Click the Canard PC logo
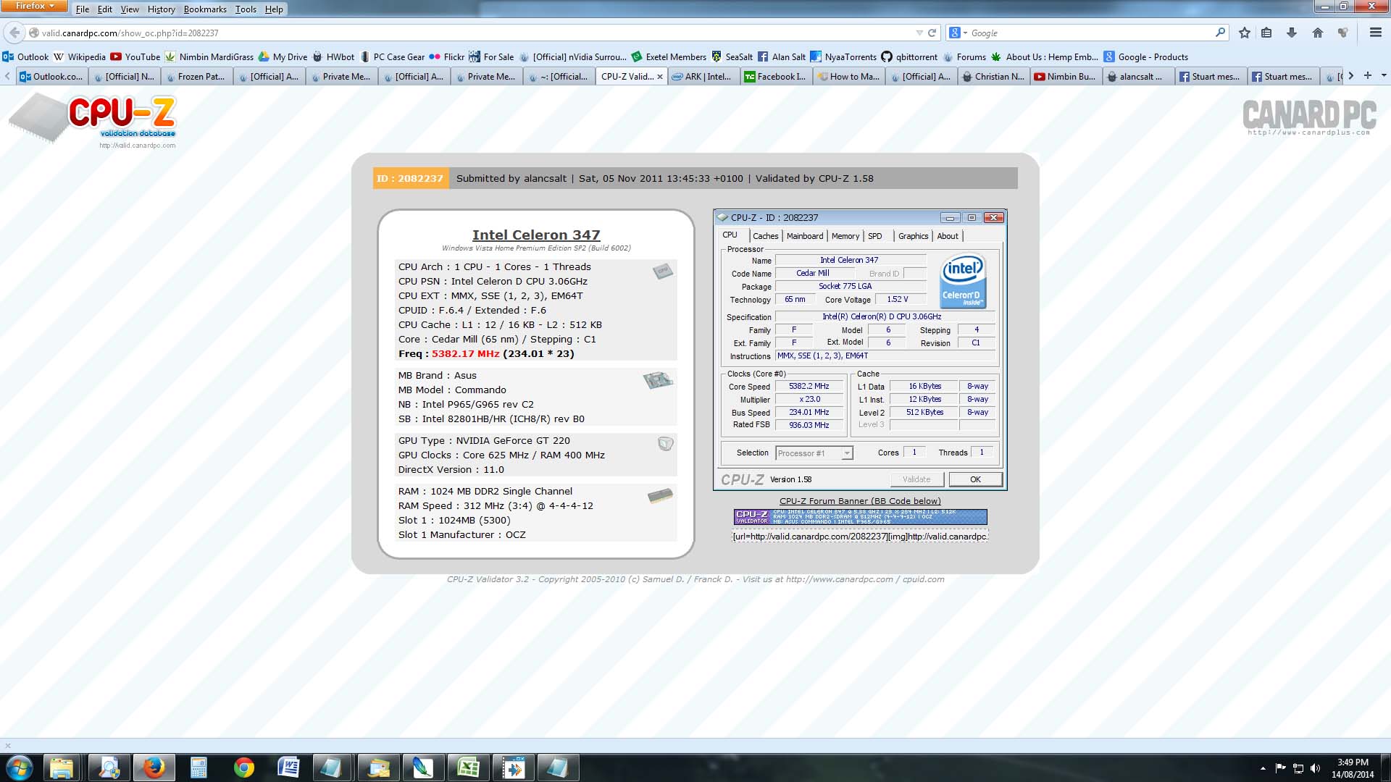1391x782 pixels. tap(1309, 117)
